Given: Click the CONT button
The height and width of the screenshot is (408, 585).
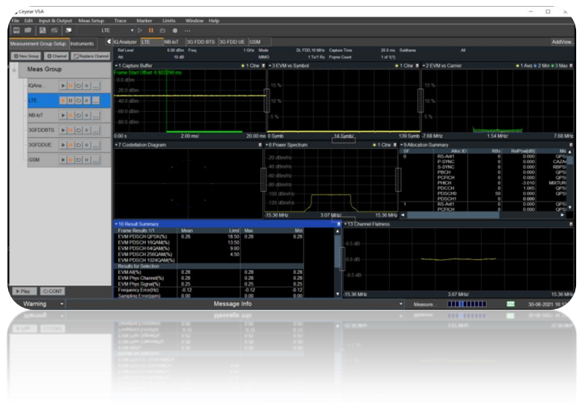Looking at the screenshot, I should 52,291.
